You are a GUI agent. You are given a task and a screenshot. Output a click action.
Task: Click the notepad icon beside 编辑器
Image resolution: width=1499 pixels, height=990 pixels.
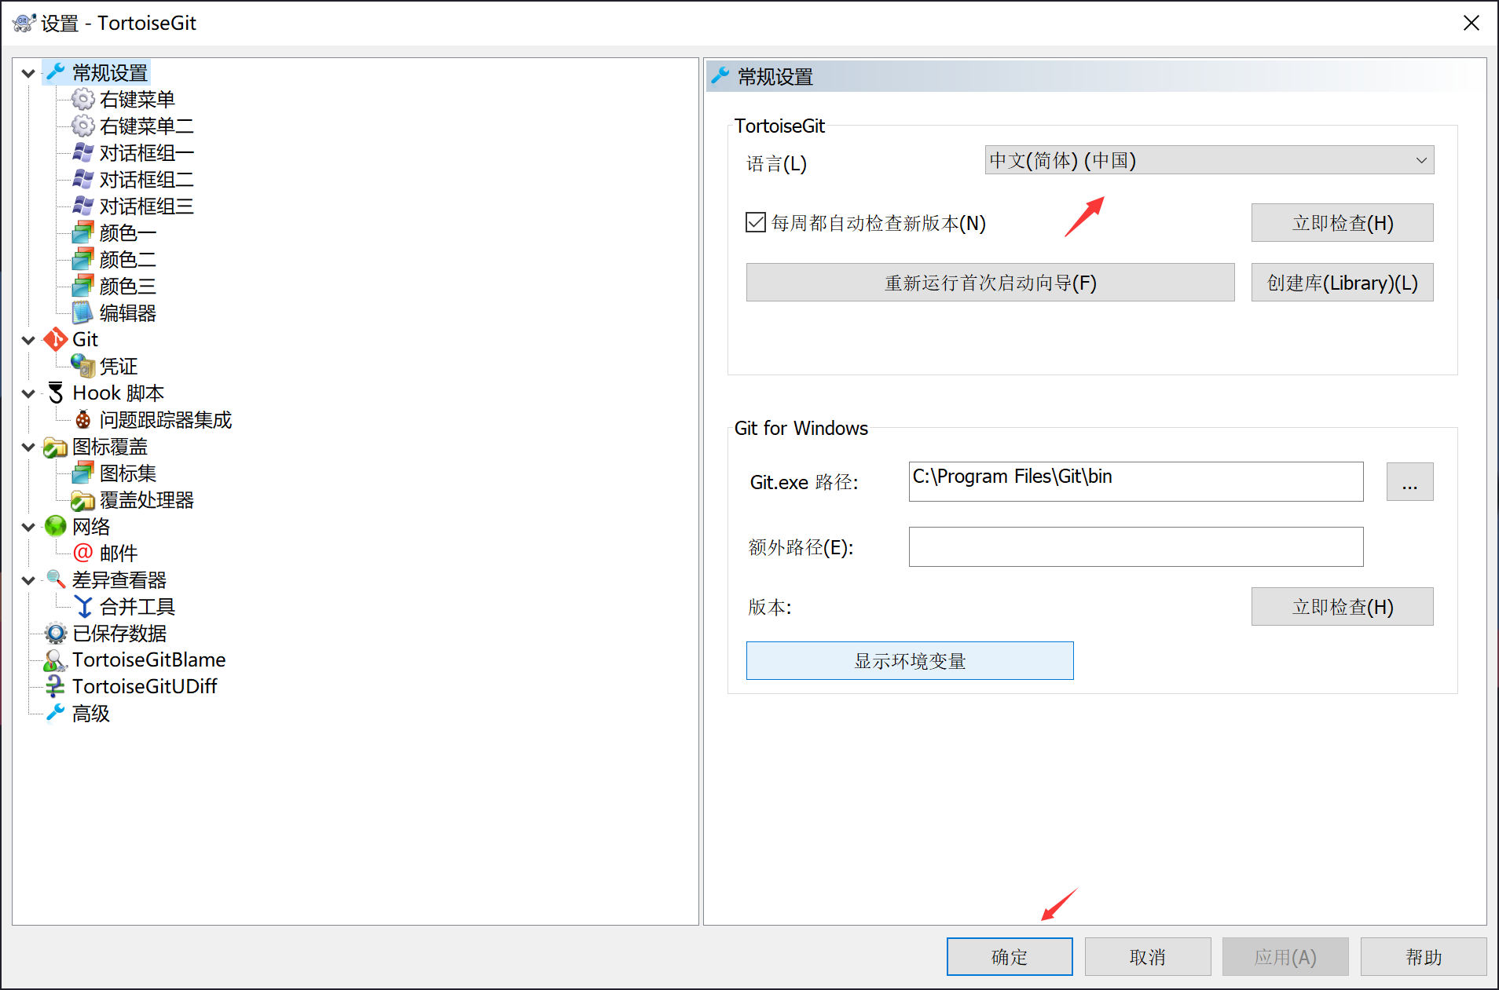pyautogui.click(x=82, y=313)
